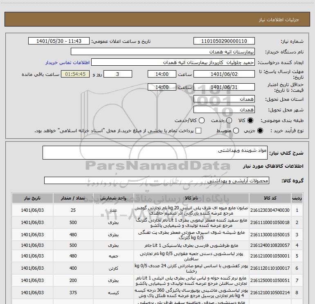Click the تعداد / مقدار column header
Screen dimensions: 315x304
73,198
